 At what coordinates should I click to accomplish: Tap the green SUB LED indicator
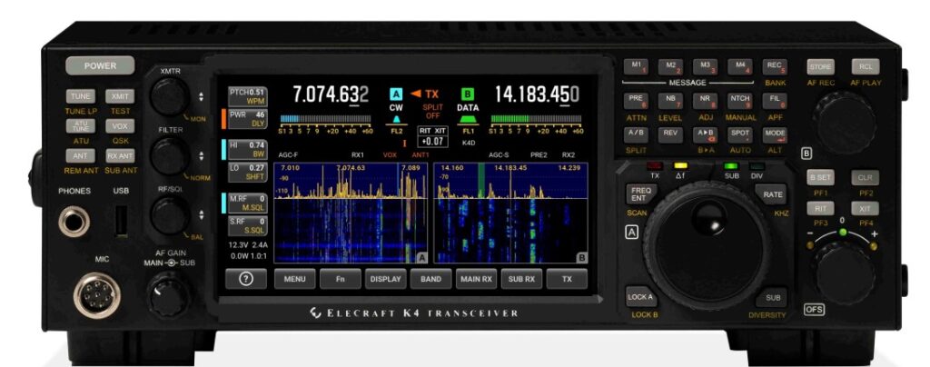pos(731,166)
